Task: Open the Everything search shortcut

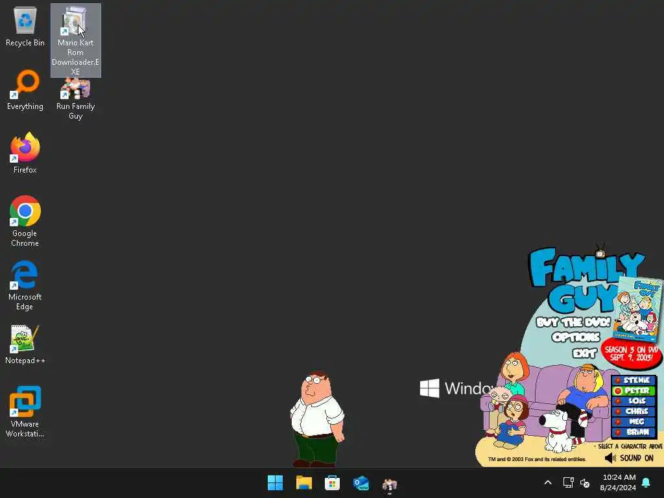Action: click(25, 89)
